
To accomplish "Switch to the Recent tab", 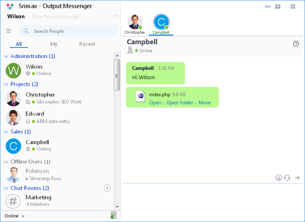I will (x=87, y=44).
